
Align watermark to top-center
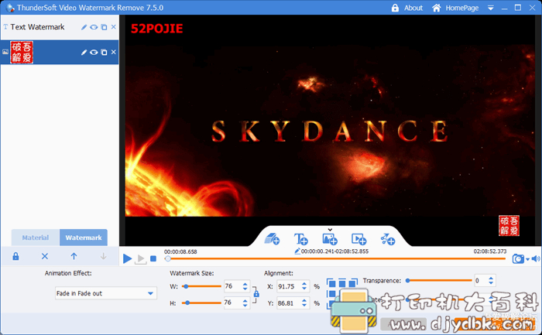342,283
